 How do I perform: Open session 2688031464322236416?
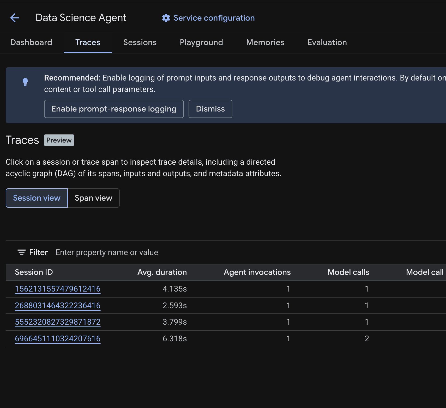(x=58, y=306)
